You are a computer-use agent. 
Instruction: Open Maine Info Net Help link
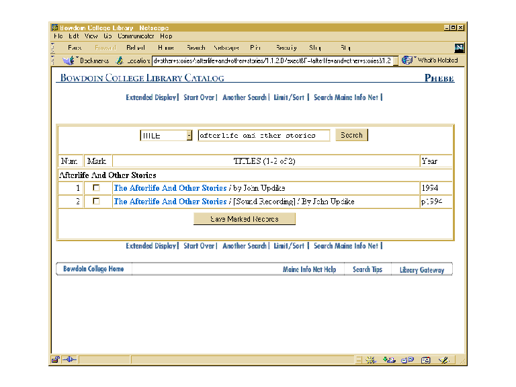click(x=309, y=269)
